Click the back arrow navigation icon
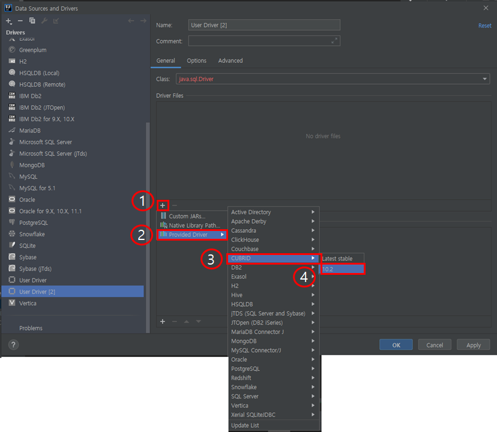This screenshot has height=432, width=497. 131,21
